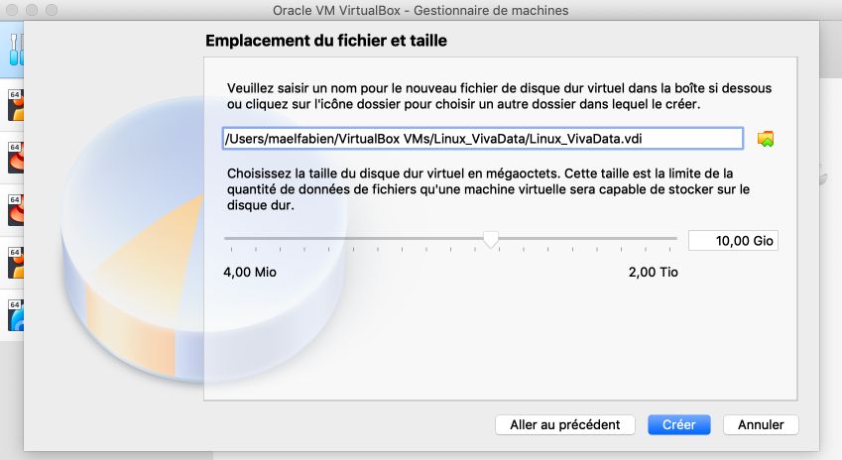Open the Tools icon in sidebar
This screenshot has width=842, height=460.
point(17,50)
